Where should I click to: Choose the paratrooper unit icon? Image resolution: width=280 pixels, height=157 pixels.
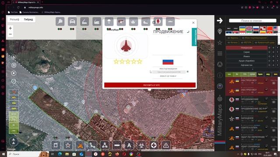click(x=109, y=22)
